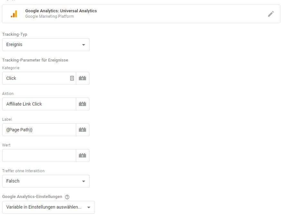Viewport: 283px width, 216px height.
Task: Click the pencil edit icon for tag type
Action: coord(271,14)
